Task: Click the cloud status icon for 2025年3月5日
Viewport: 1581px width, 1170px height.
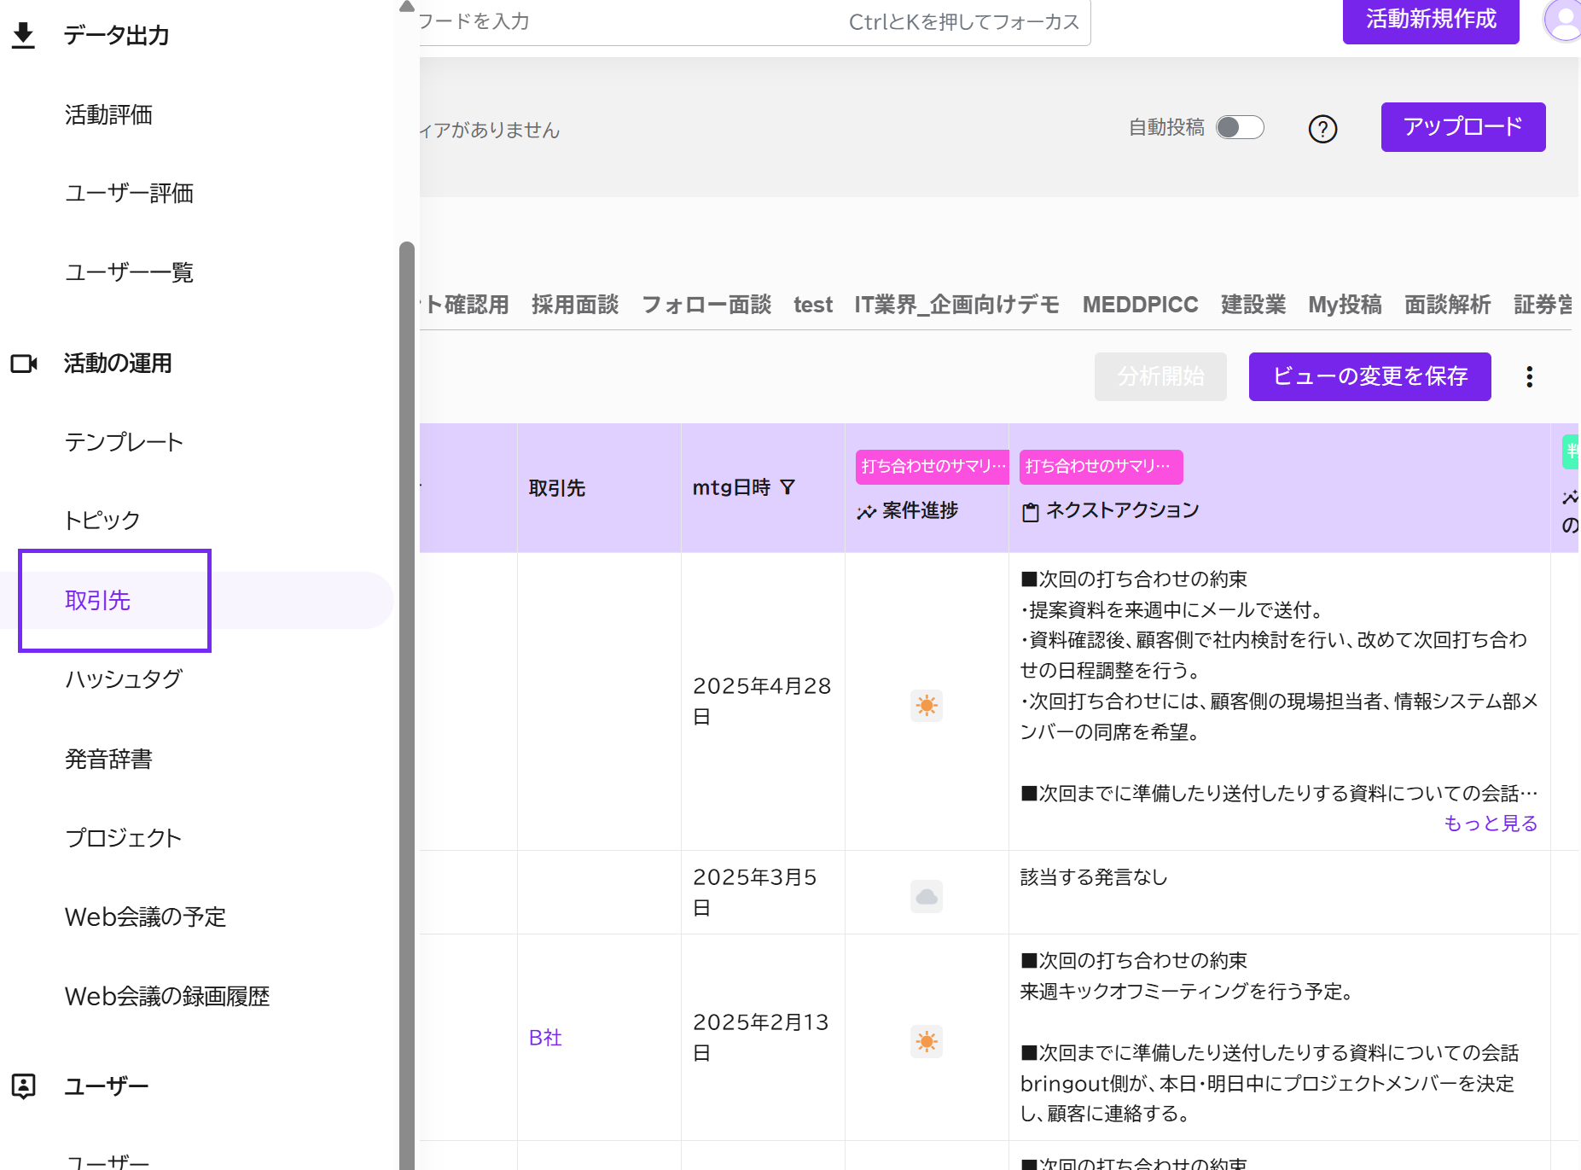Action: 926,896
